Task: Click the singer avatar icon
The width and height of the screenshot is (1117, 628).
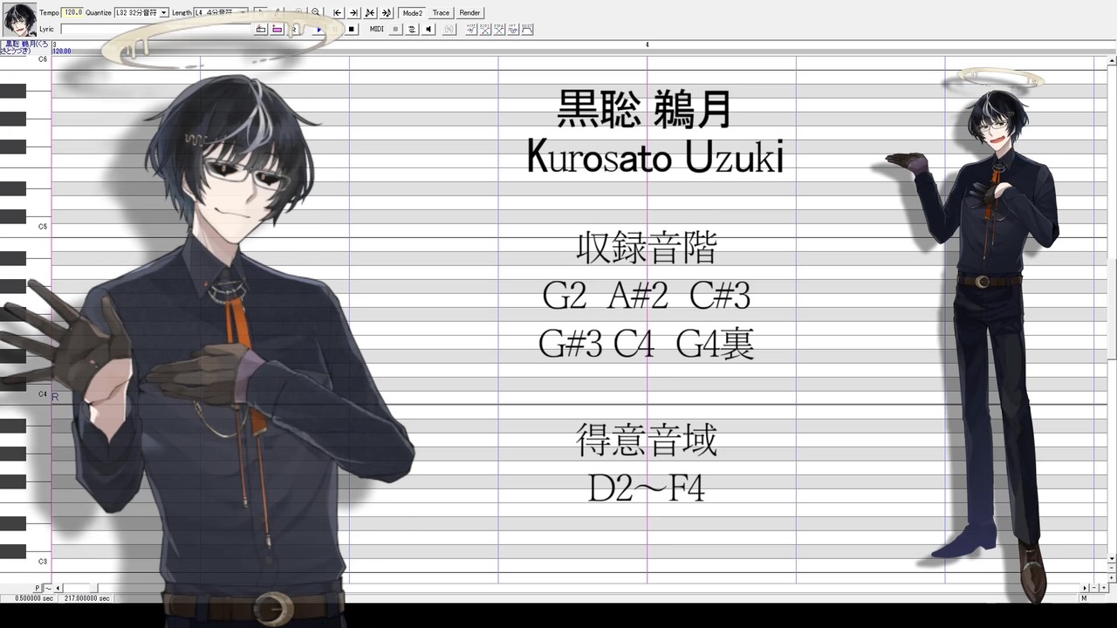Action: tap(19, 18)
